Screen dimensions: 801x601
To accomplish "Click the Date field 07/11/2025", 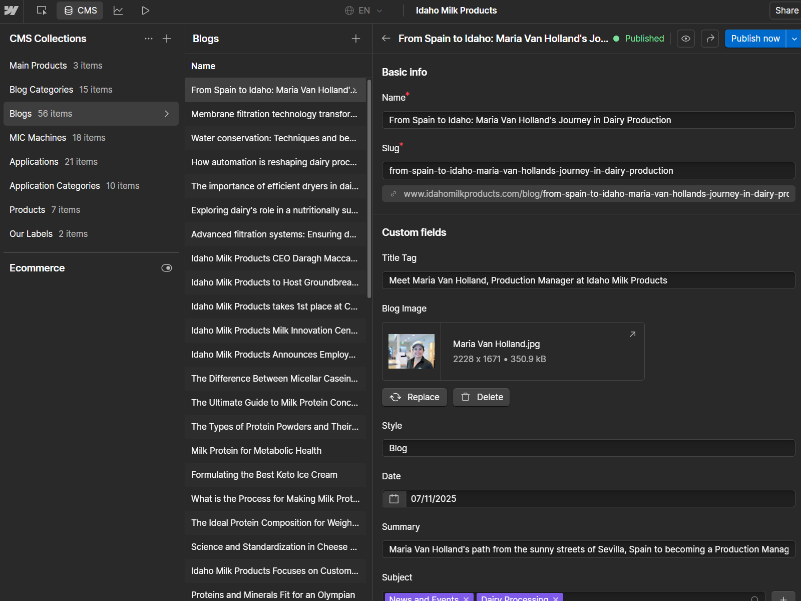I will point(600,499).
